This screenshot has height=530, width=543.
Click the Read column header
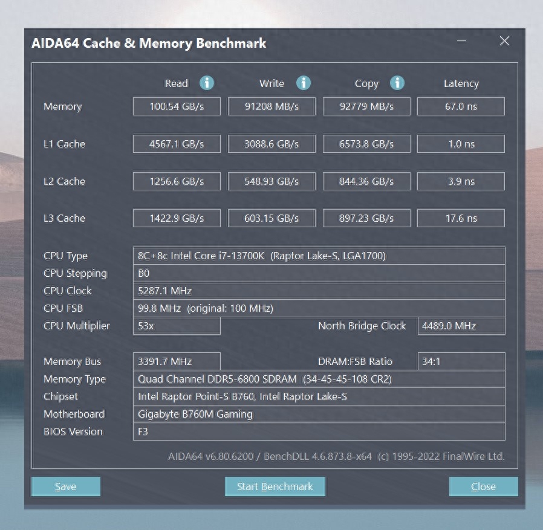coord(177,83)
